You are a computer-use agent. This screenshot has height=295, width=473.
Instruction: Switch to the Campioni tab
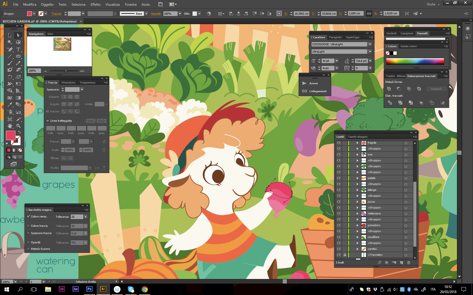tap(407, 33)
